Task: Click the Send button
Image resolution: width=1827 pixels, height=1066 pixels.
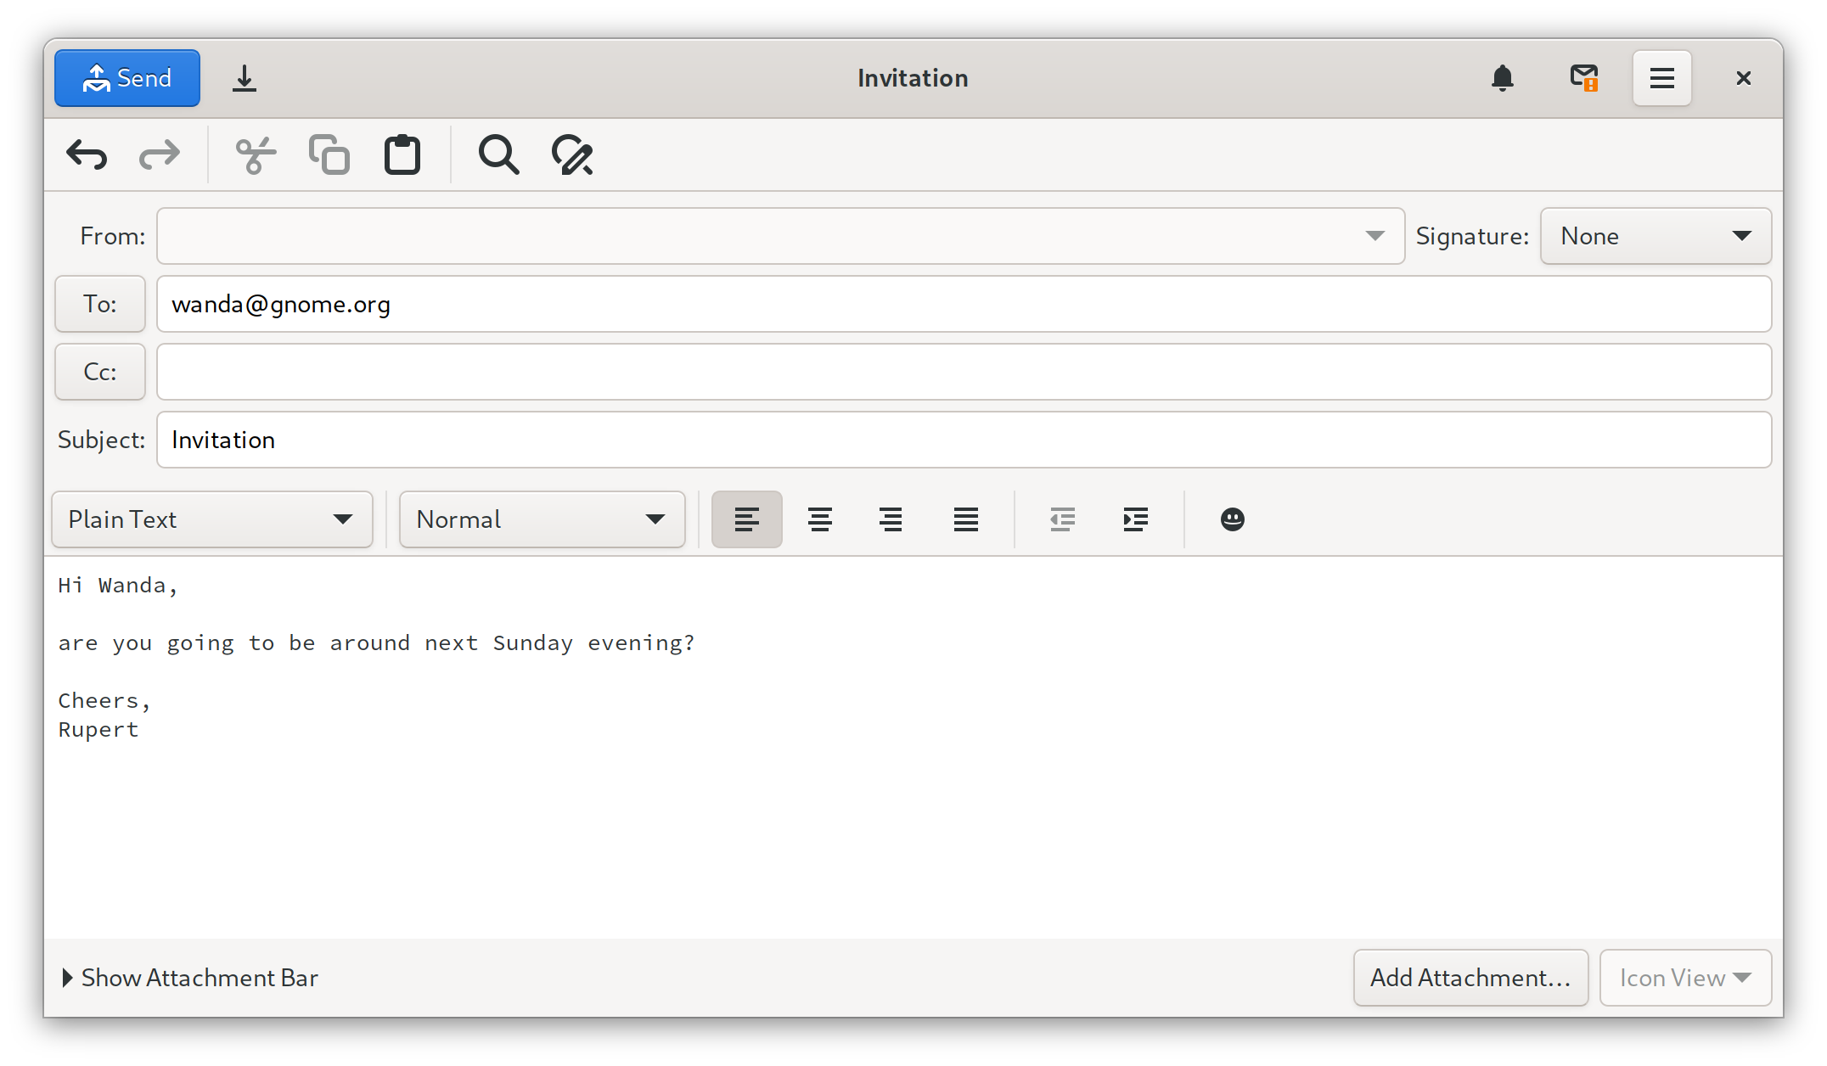Action: coord(127,78)
